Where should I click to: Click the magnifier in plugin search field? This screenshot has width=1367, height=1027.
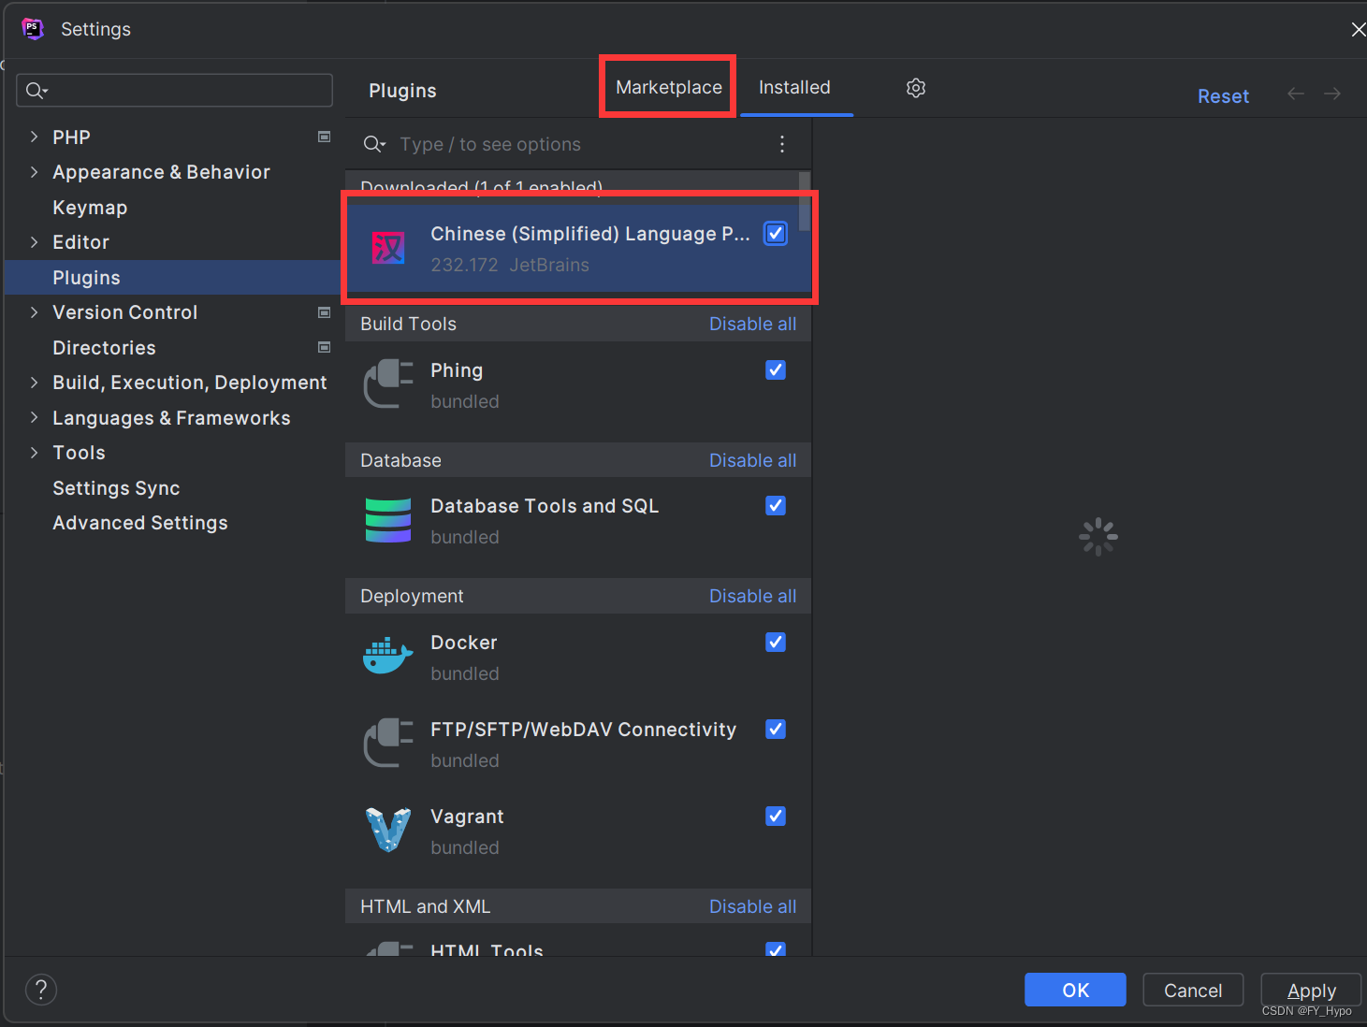tap(374, 144)
